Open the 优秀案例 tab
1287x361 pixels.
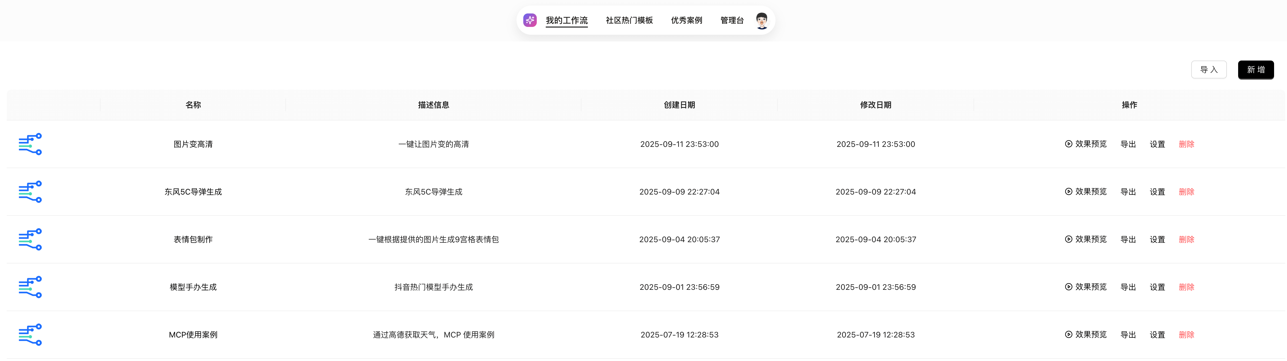point(686,20)
